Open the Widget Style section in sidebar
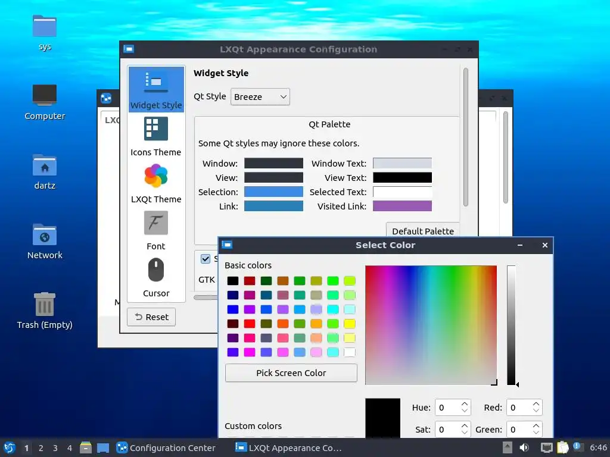 coord(156,89)
